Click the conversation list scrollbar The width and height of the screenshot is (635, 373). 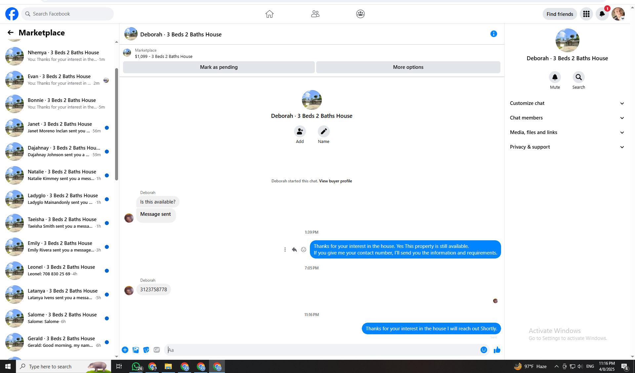pos(116,124)
